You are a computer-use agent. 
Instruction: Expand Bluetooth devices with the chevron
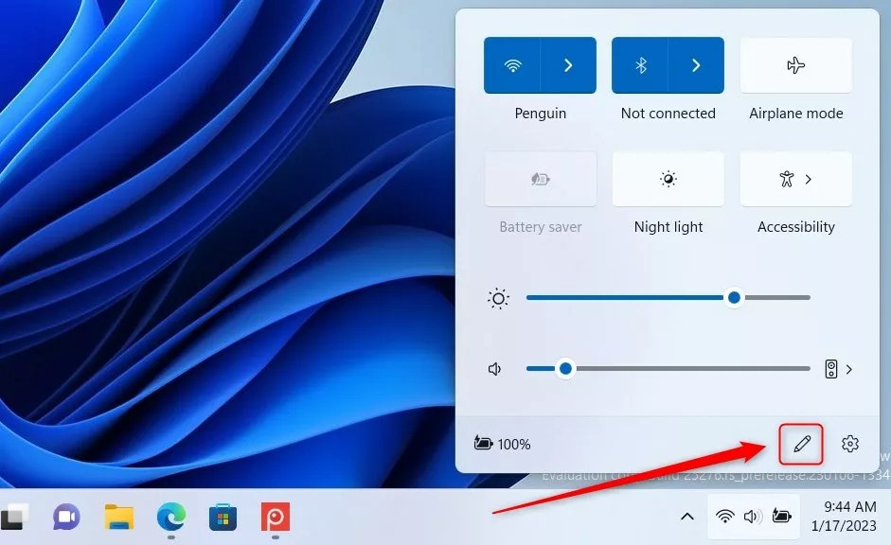696,64
